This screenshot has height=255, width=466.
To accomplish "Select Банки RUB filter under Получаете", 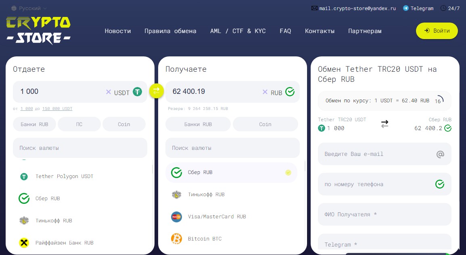I will click(198, 124).
